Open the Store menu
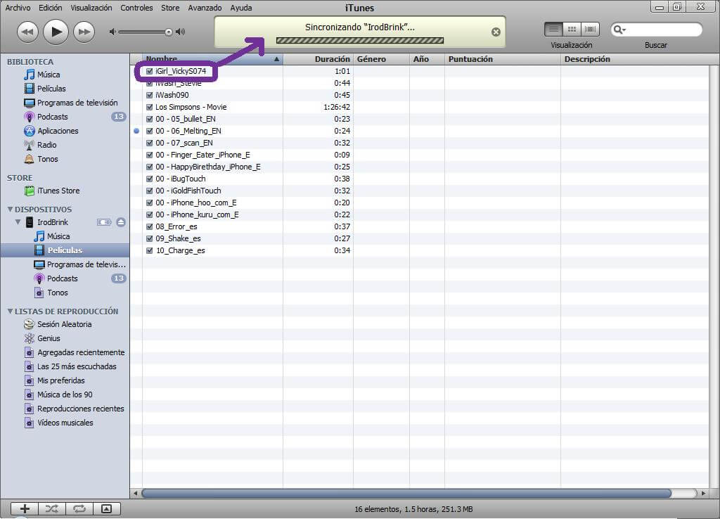 170,8
